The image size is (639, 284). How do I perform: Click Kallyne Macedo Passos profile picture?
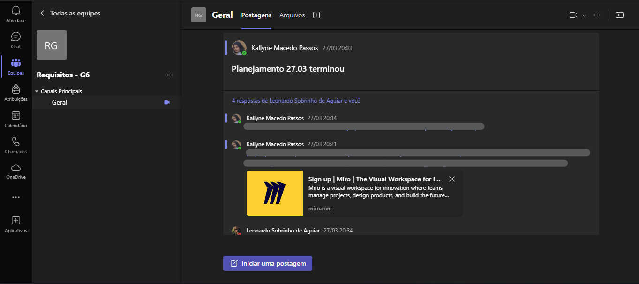click(239, 47)
